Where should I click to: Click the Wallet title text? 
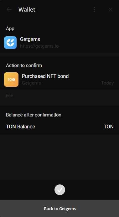(27, 9)
